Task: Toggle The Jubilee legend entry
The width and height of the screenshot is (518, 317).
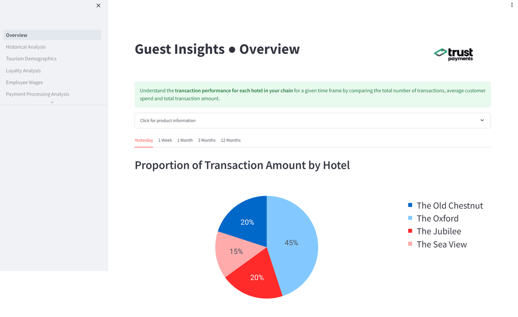Action: 439,231
